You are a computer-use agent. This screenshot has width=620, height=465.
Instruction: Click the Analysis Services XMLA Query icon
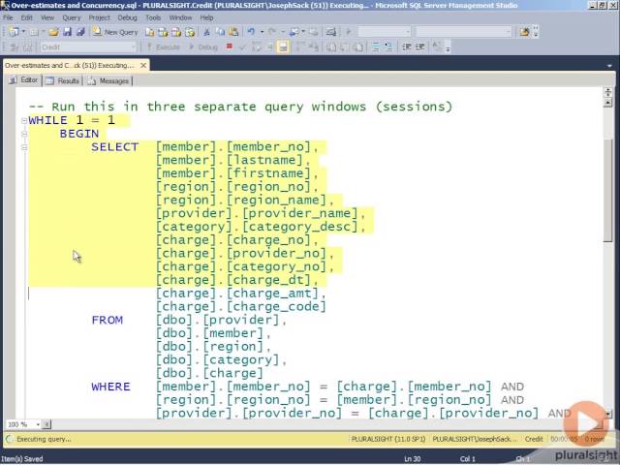[190, 32]
